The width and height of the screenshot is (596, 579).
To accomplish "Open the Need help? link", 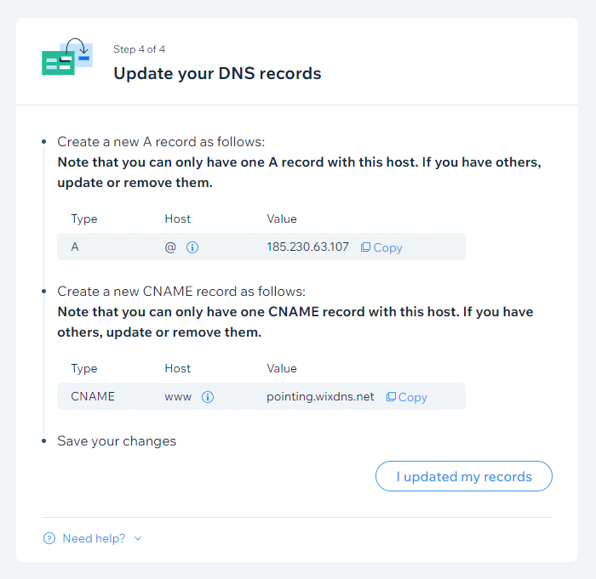I will (94, 538).
